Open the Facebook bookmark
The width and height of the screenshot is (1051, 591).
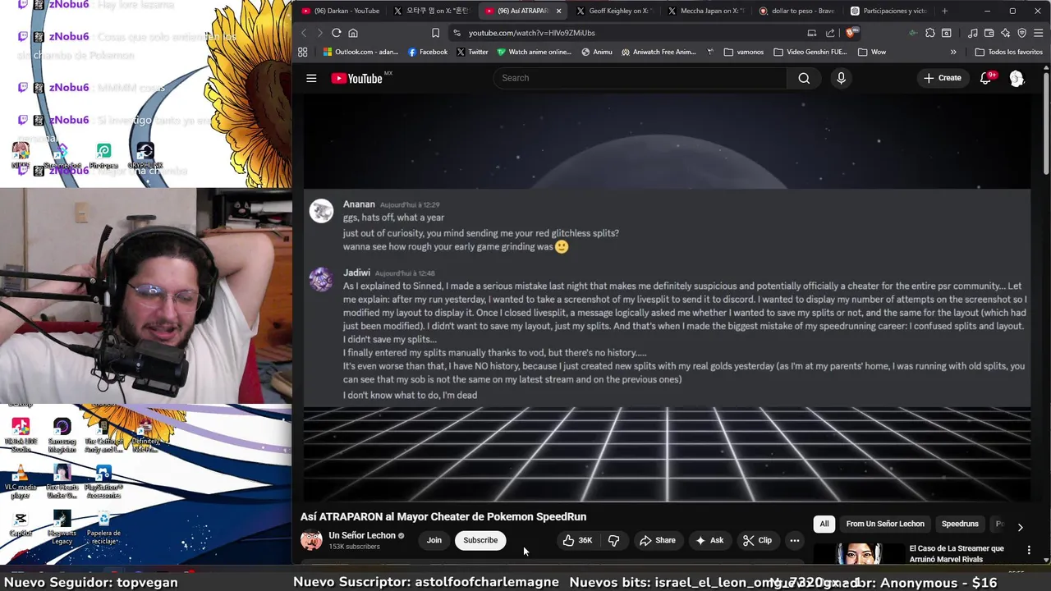(428, 52)
